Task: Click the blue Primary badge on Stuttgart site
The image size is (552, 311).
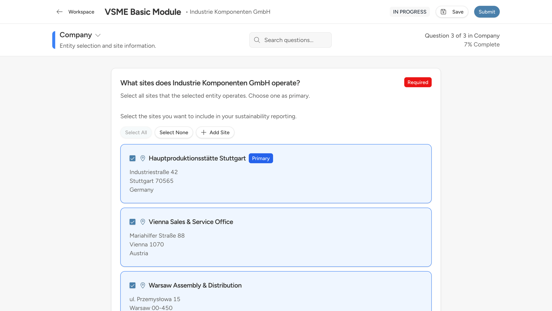Action: (x=261, y=158)
